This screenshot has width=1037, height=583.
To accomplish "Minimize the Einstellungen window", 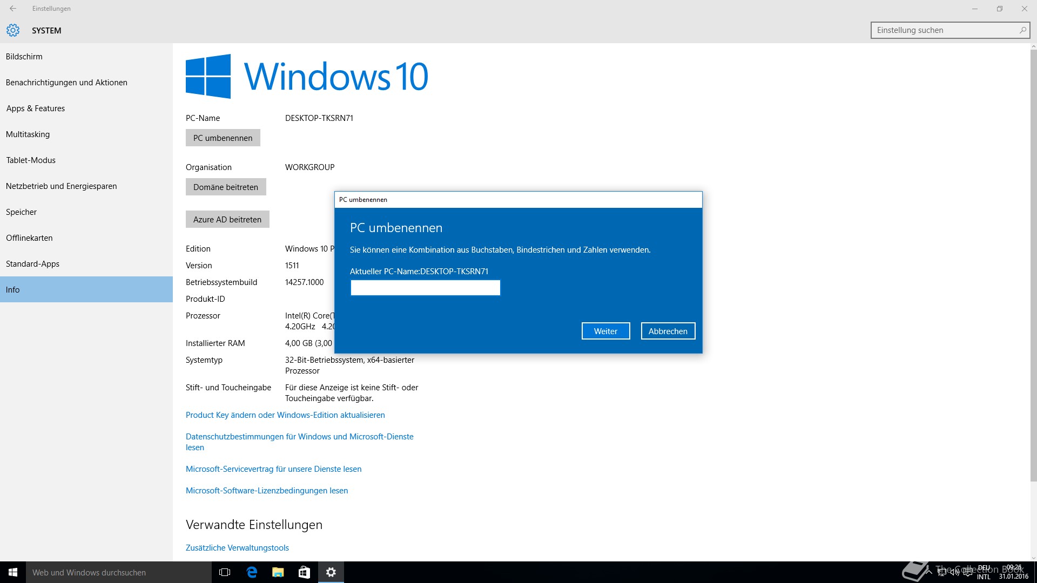I will tap(975, 9).
